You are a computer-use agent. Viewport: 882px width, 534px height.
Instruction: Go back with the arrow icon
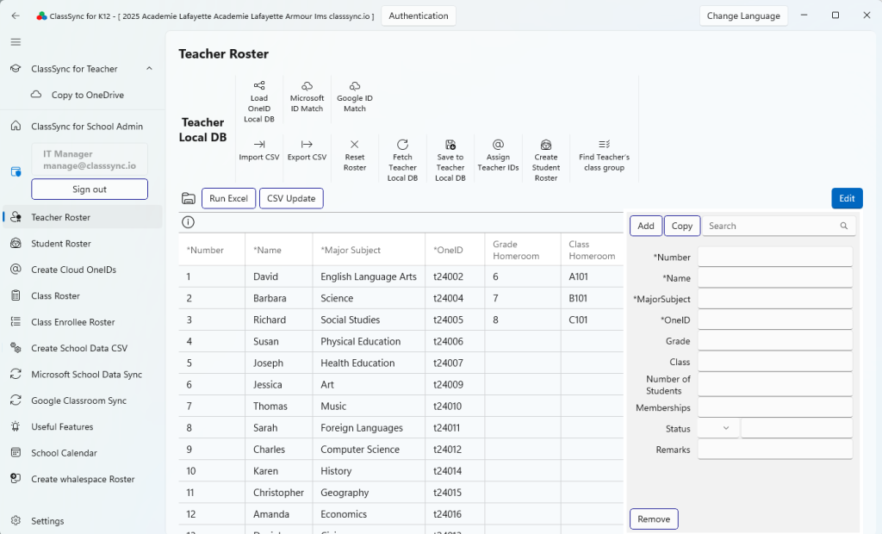pyautogui.click(x=16, y=16)
